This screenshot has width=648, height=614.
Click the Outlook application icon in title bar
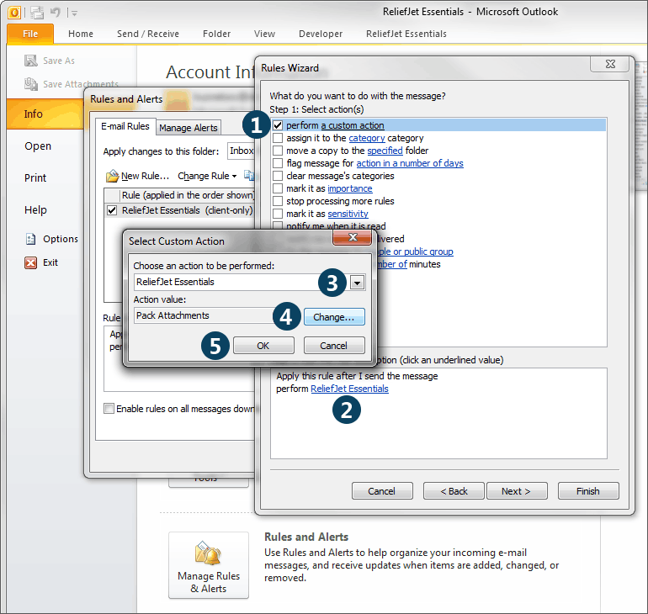tap(14, 13)
